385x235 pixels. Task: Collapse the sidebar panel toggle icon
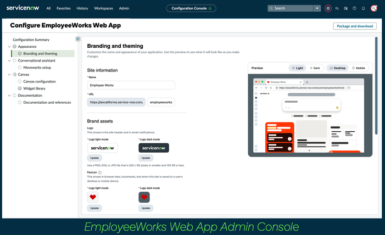(x=78, y=39)
